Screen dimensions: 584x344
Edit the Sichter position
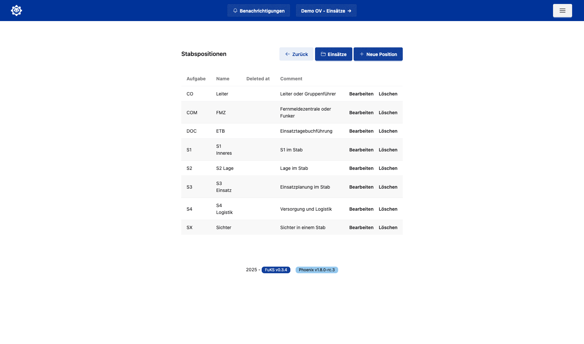pyautogui.click(x=361, y=227)
